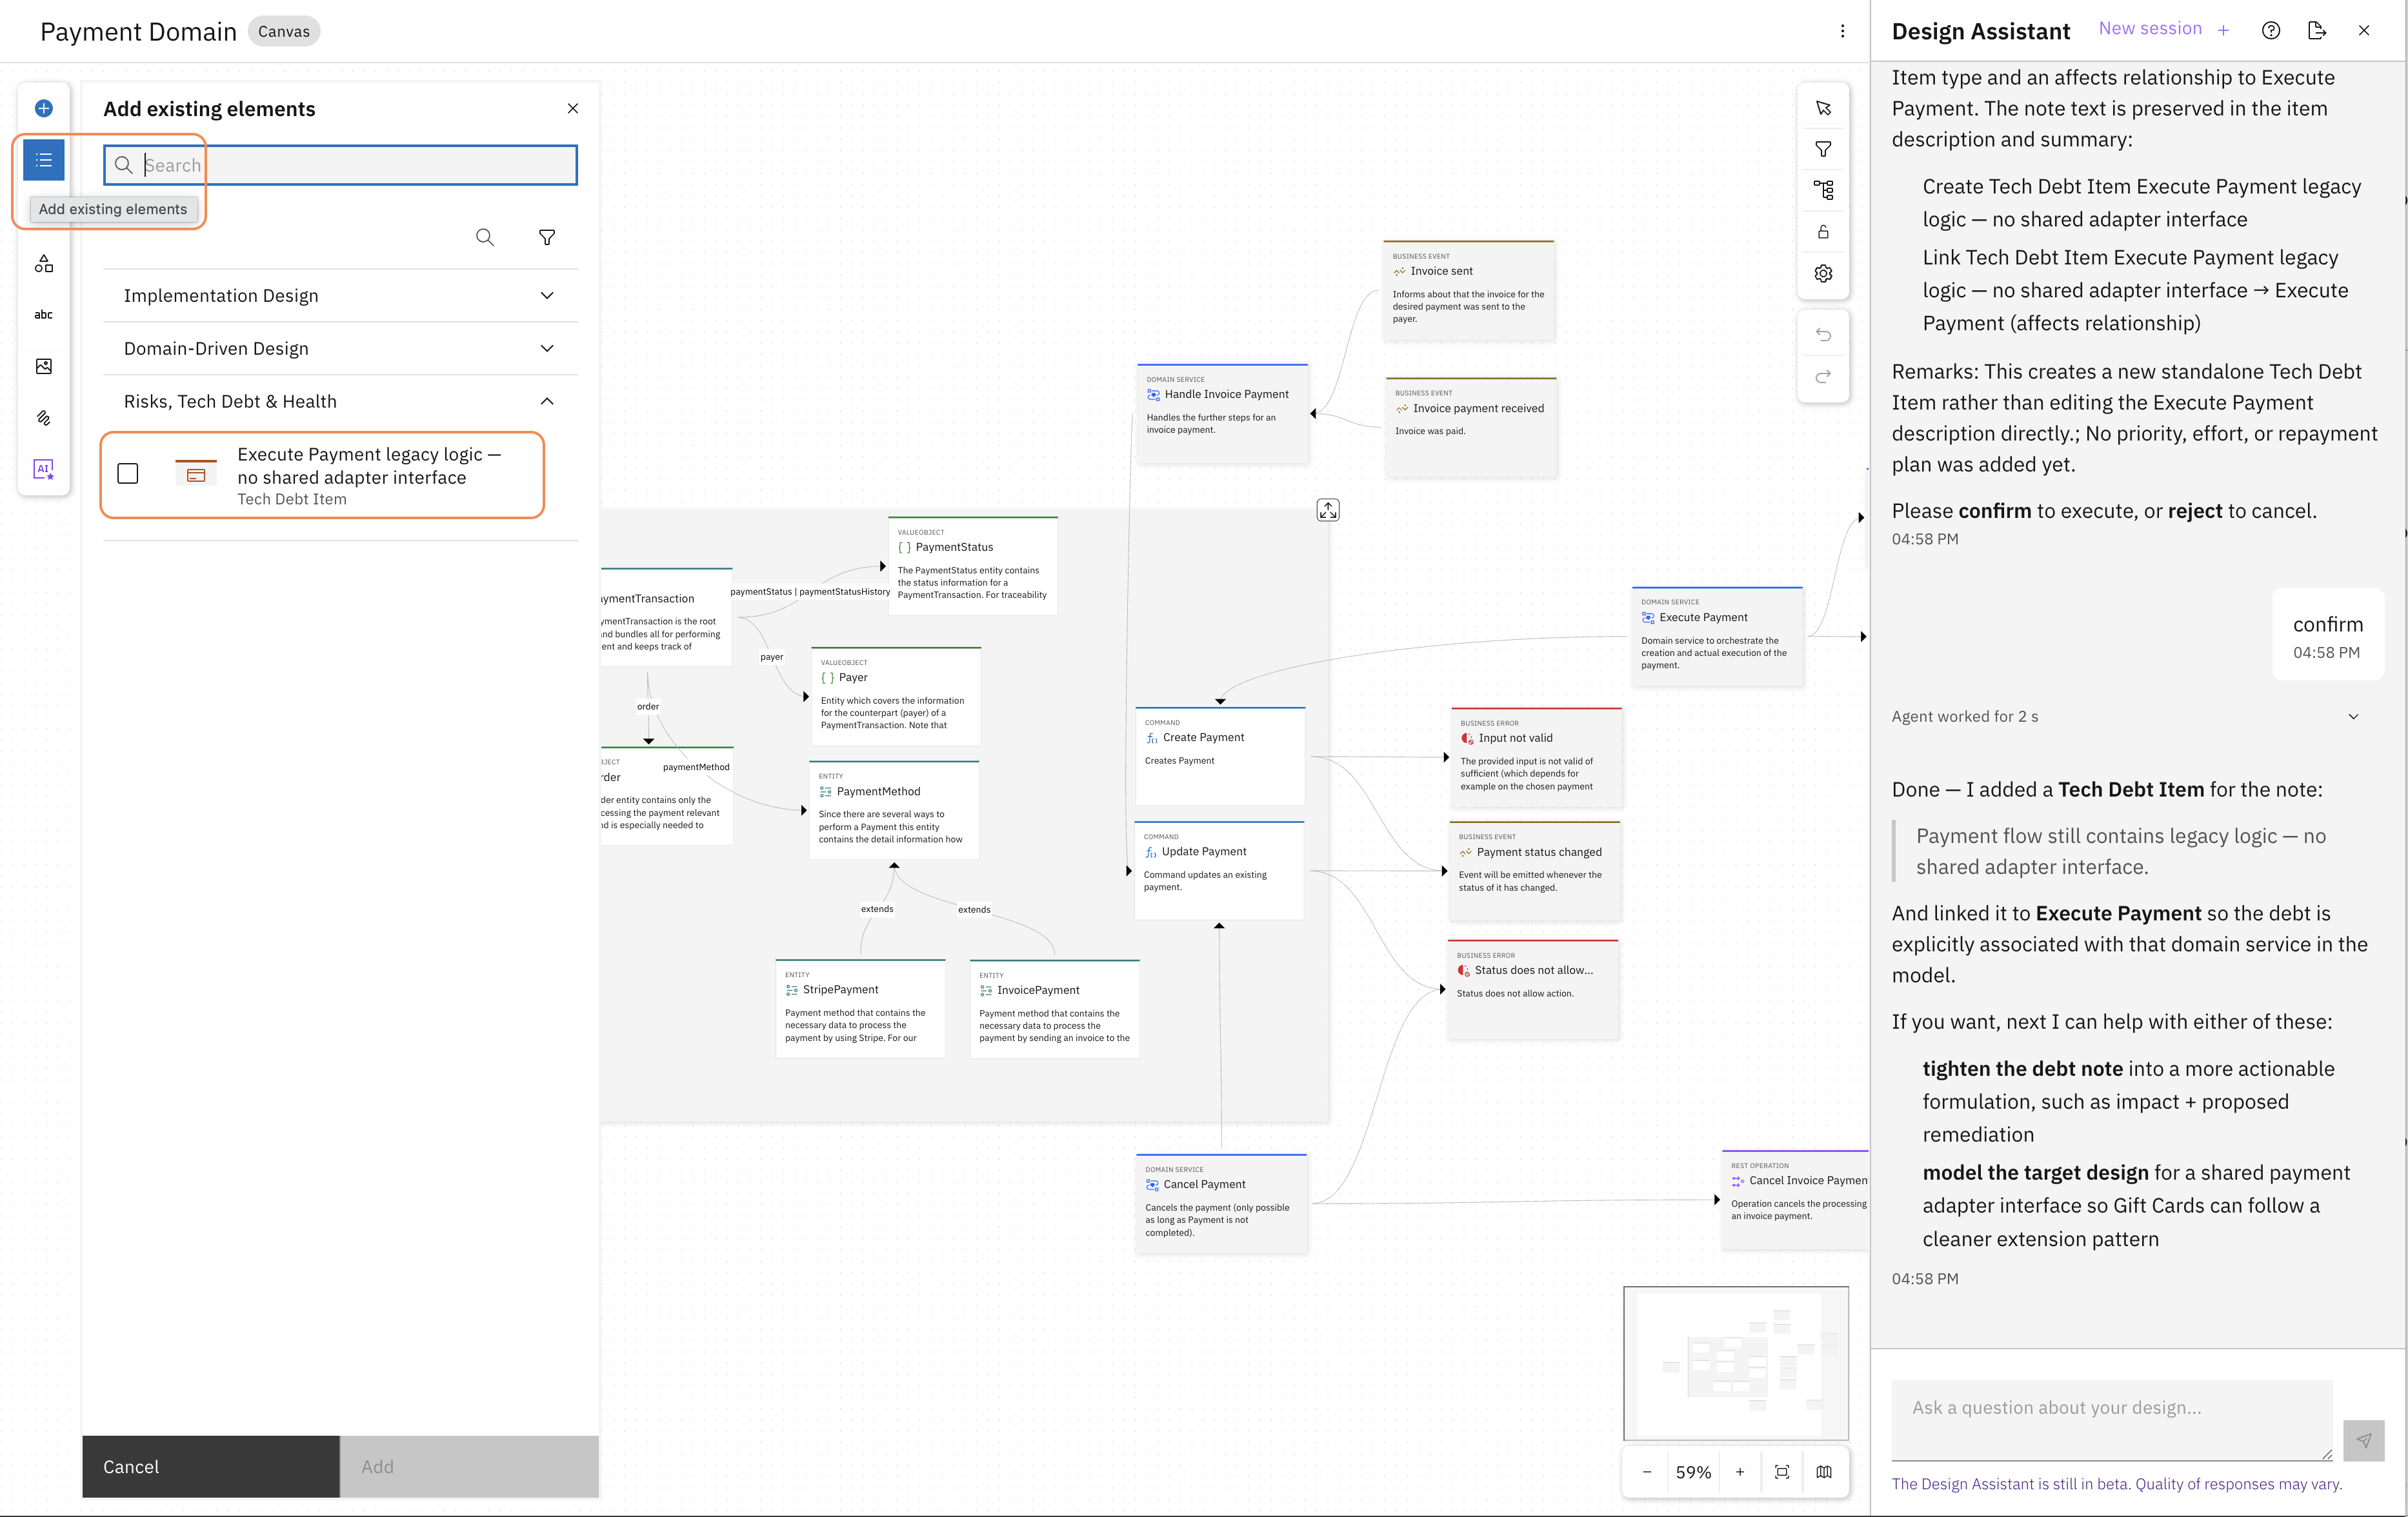Zoom out the canvas with minus

1647,1472
